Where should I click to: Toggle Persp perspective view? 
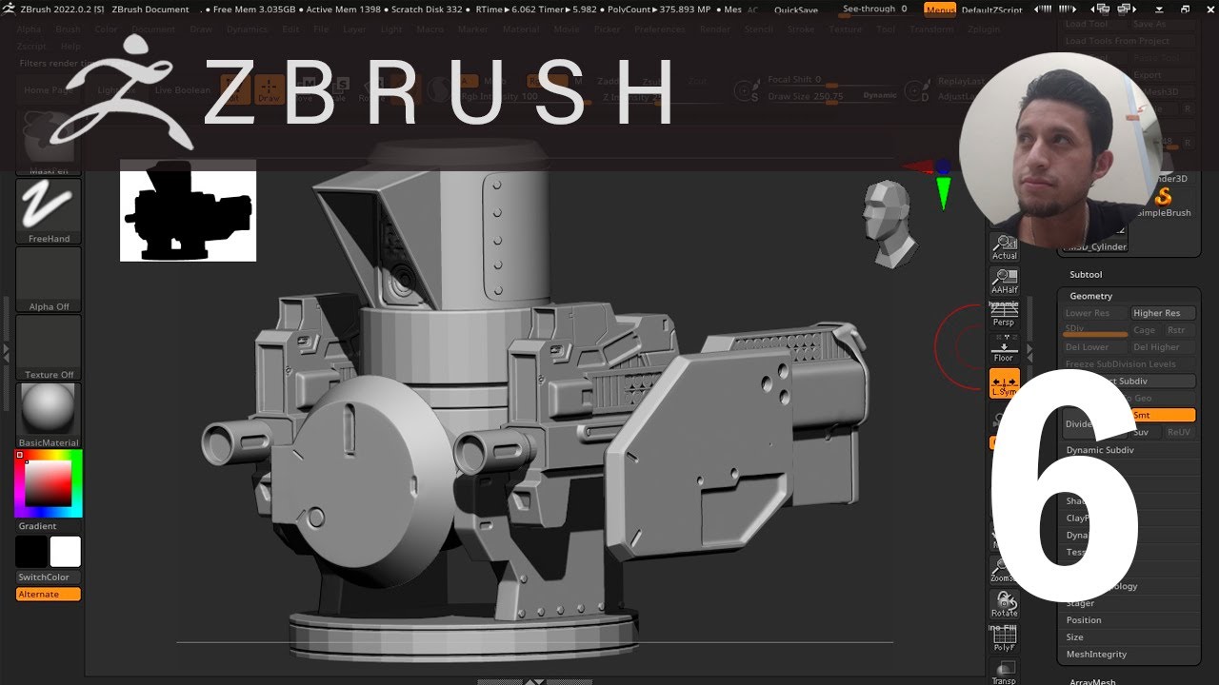coord(1005,315)
